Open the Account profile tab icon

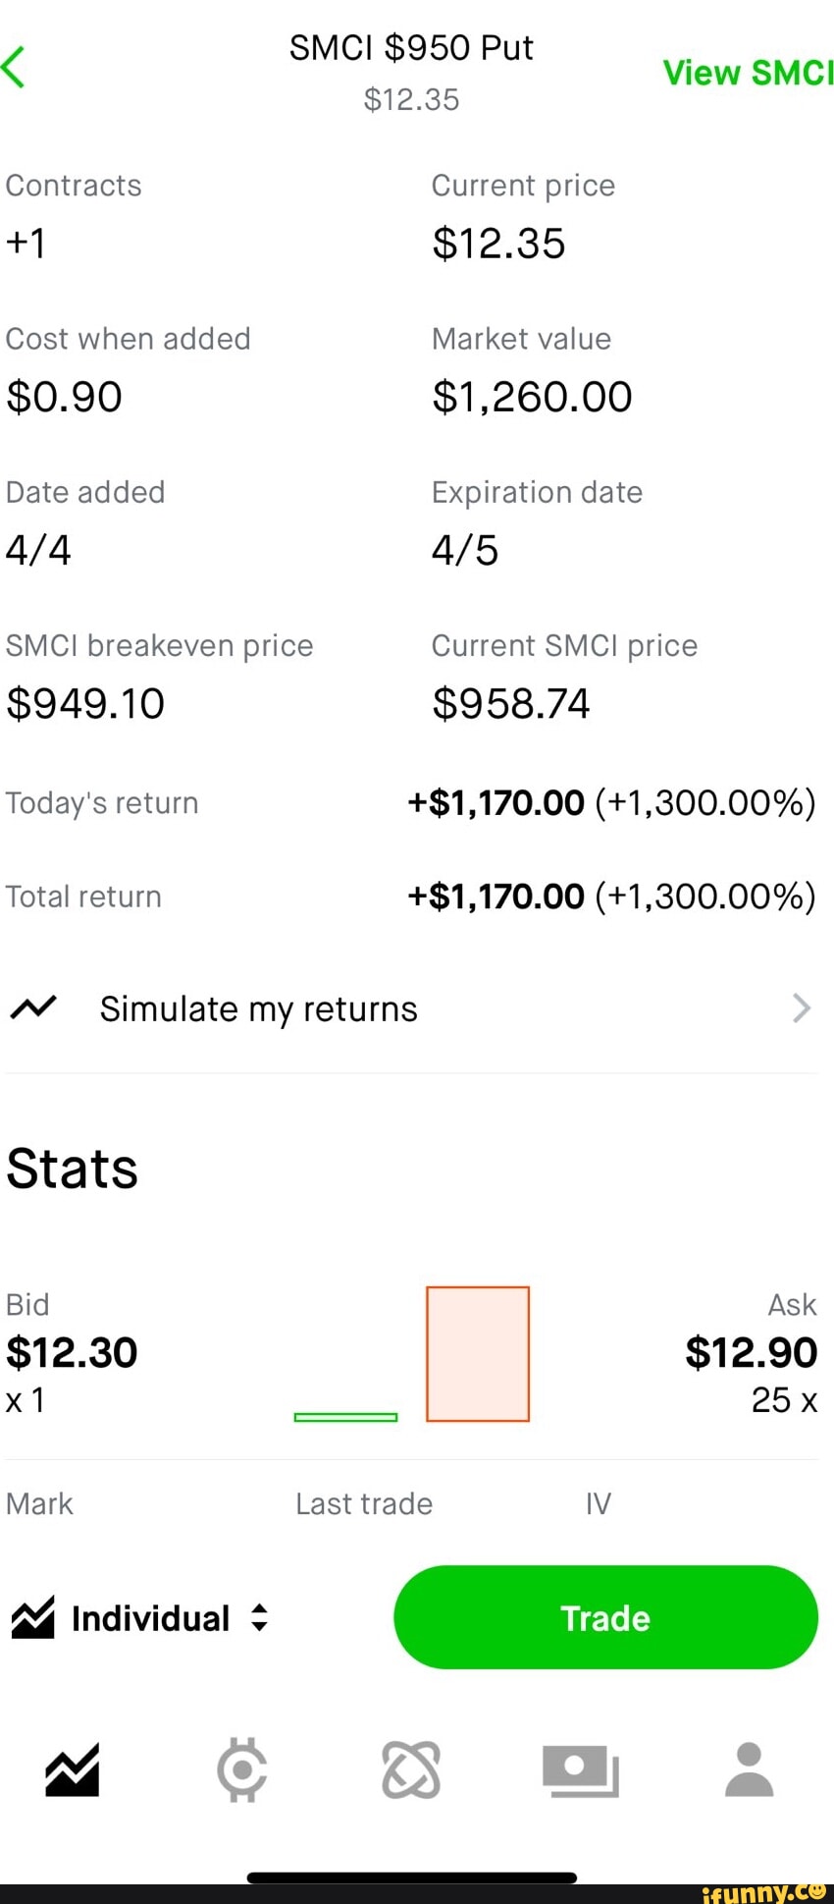pyautogui.click(x=750, y=1769)
